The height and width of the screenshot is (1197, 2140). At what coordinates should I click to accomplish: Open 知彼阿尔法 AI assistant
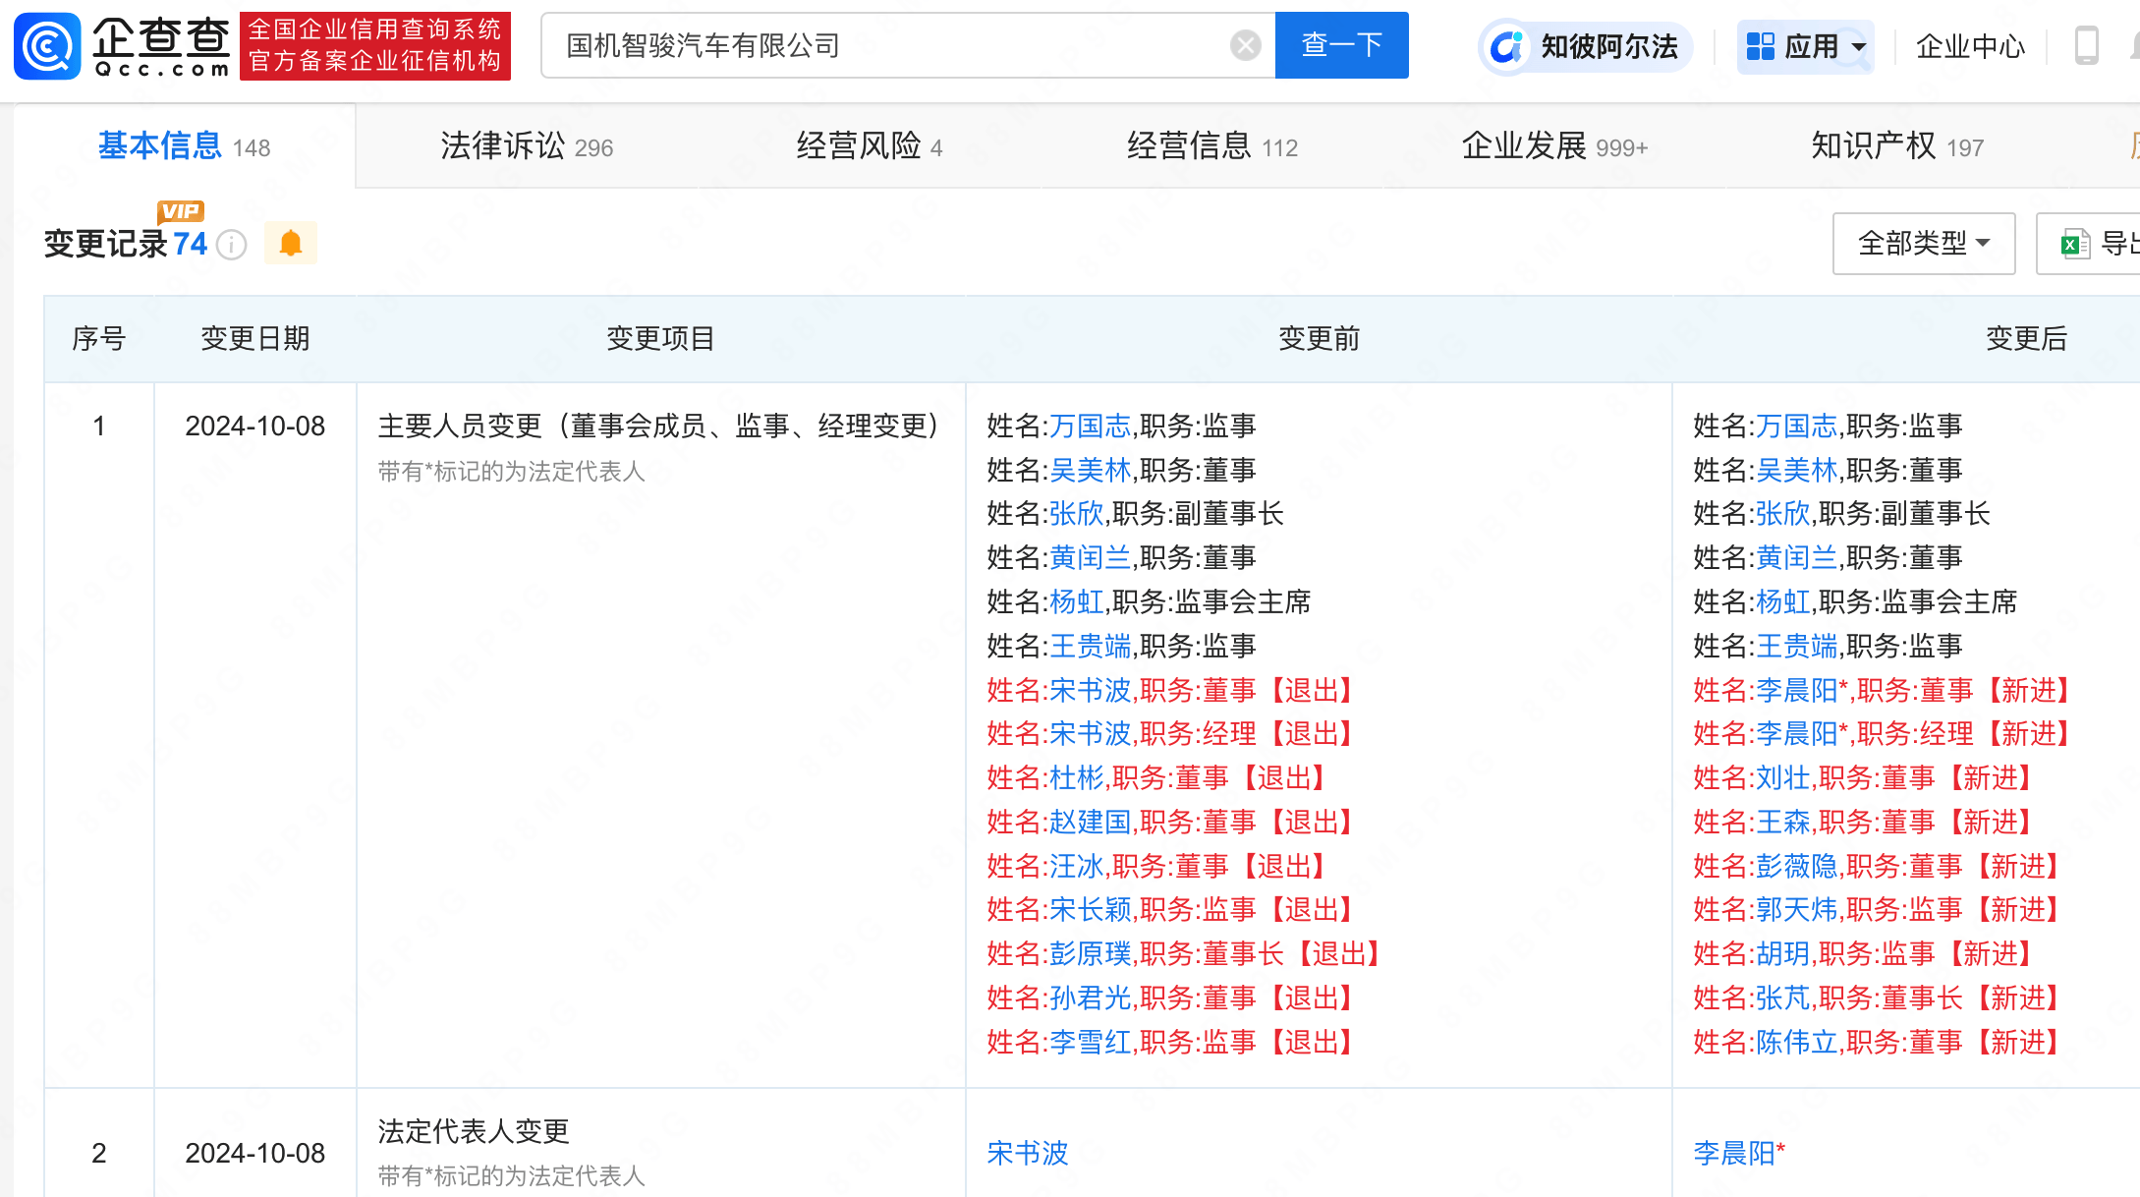coord(1584,46)
